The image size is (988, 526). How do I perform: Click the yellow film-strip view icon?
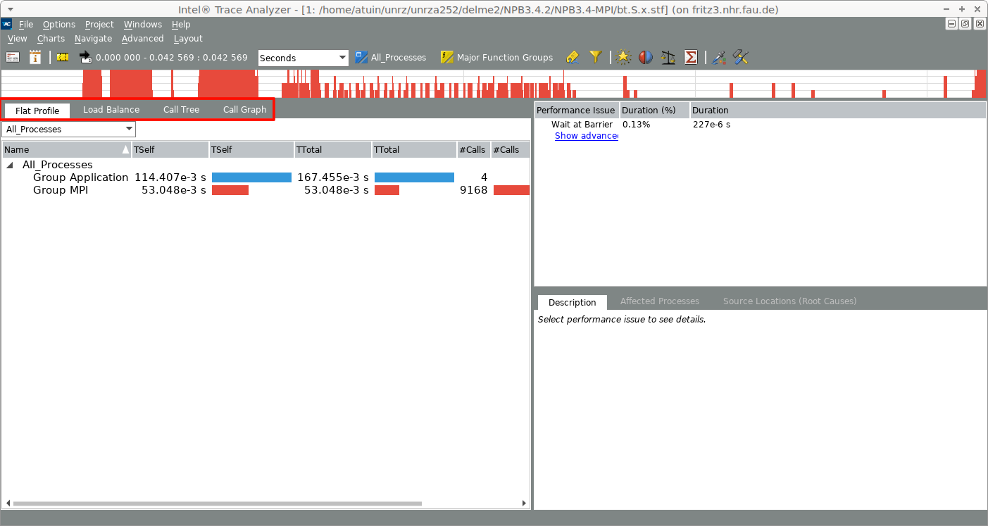pos(63,57)
